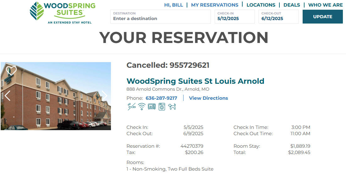Click the destination input field

point(160,17)
